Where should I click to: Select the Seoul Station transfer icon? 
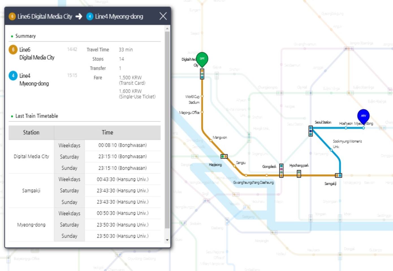point(311,131)
